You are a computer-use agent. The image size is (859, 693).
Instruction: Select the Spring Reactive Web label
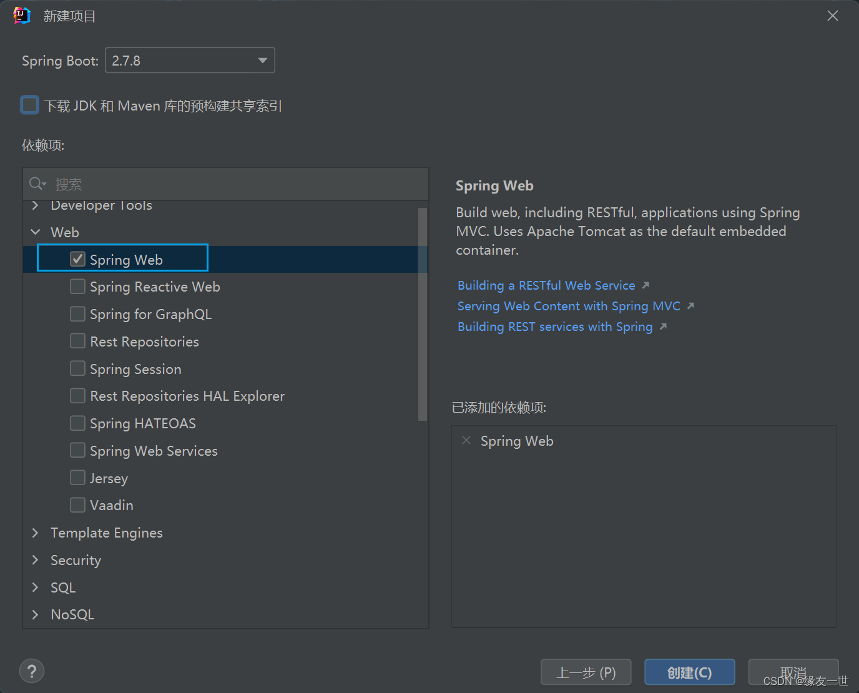point(155,287)
